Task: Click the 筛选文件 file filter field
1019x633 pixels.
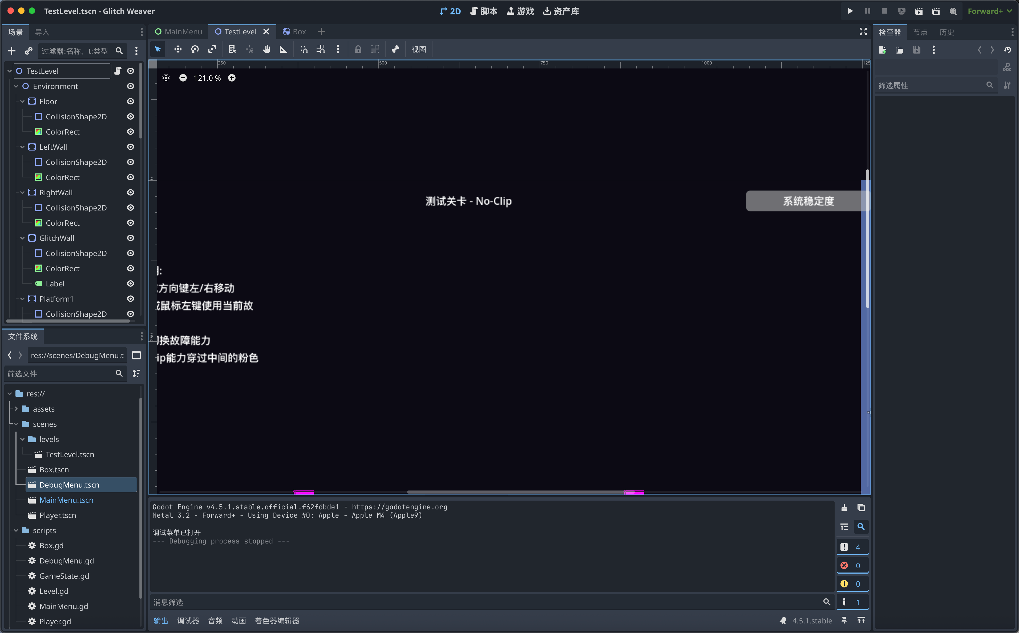Action: (x=59, y=374)
